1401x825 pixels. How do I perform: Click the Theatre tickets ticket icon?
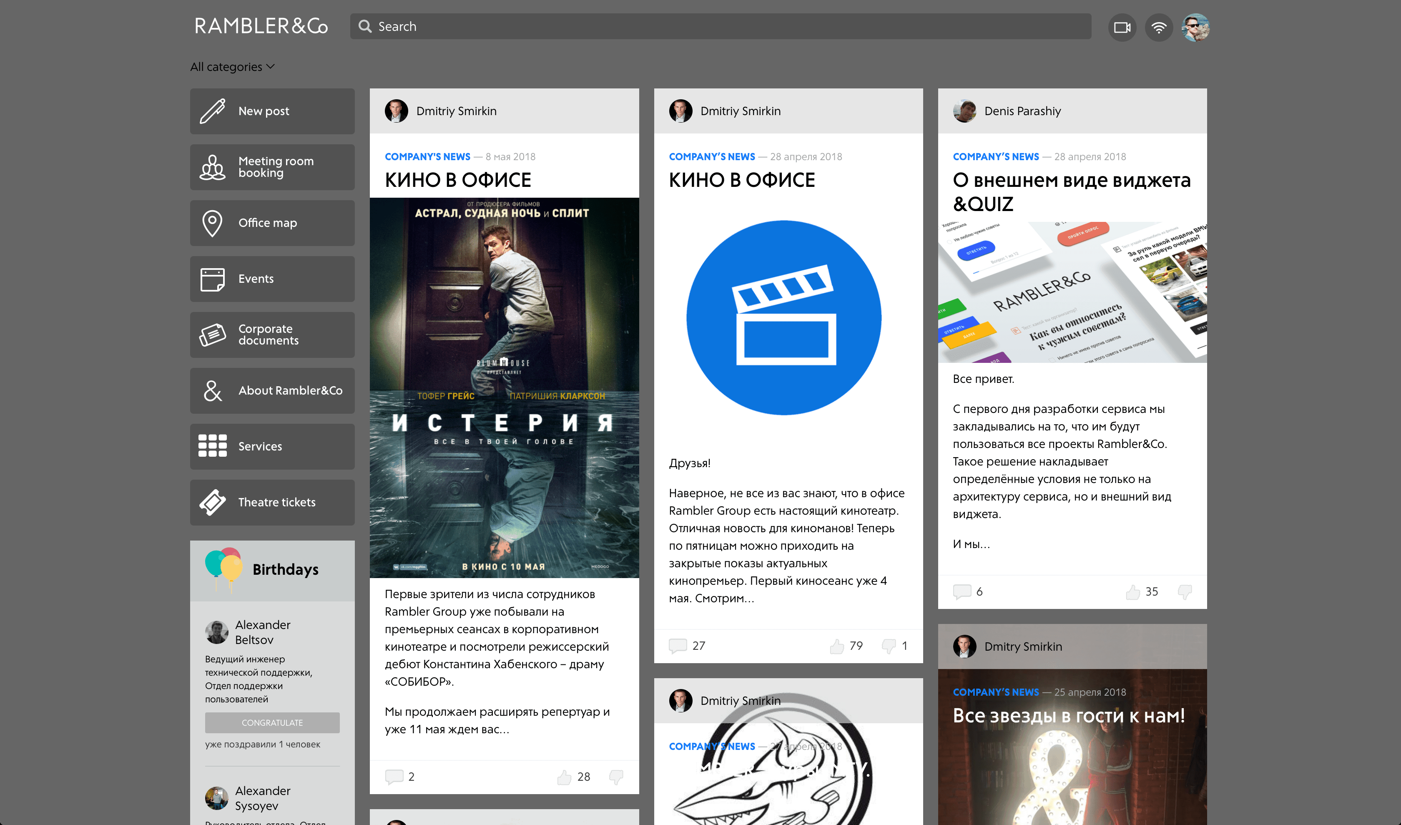(x=212, y=503)
